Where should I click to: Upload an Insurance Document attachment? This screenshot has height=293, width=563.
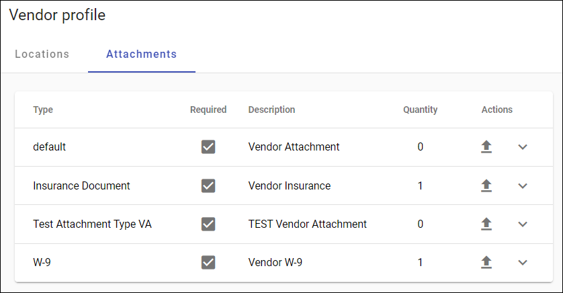[486, 185]
